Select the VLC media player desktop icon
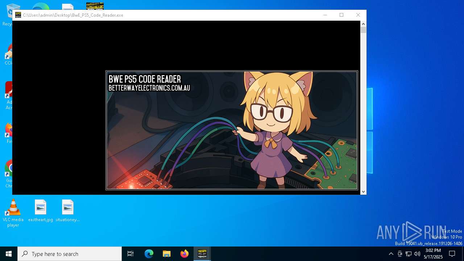 pyautogui.click(x=13, y=214)
